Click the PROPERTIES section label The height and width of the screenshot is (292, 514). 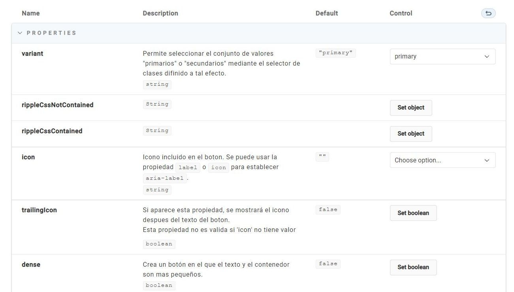pyautogui.click(x=51, y=33)
